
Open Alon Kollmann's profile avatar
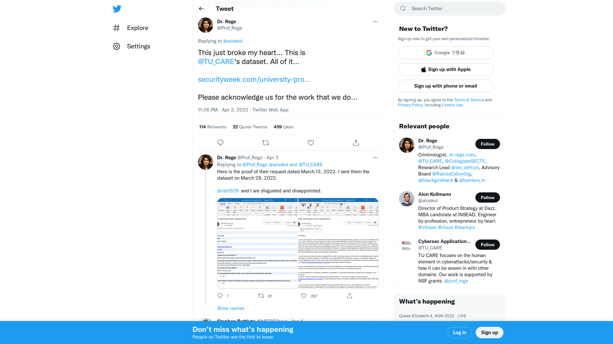click(407, 199)
